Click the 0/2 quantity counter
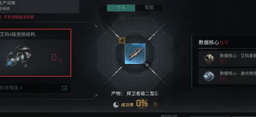The width and height of the screenshot is (256, 117). pos(57,58)
